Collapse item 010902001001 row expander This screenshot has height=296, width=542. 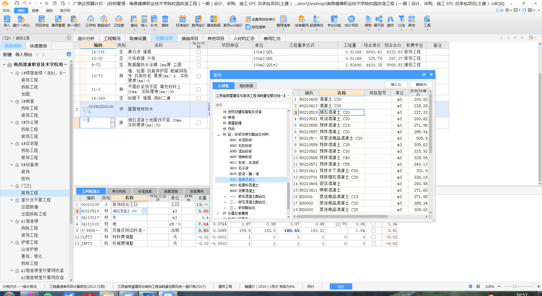[85, 109]
